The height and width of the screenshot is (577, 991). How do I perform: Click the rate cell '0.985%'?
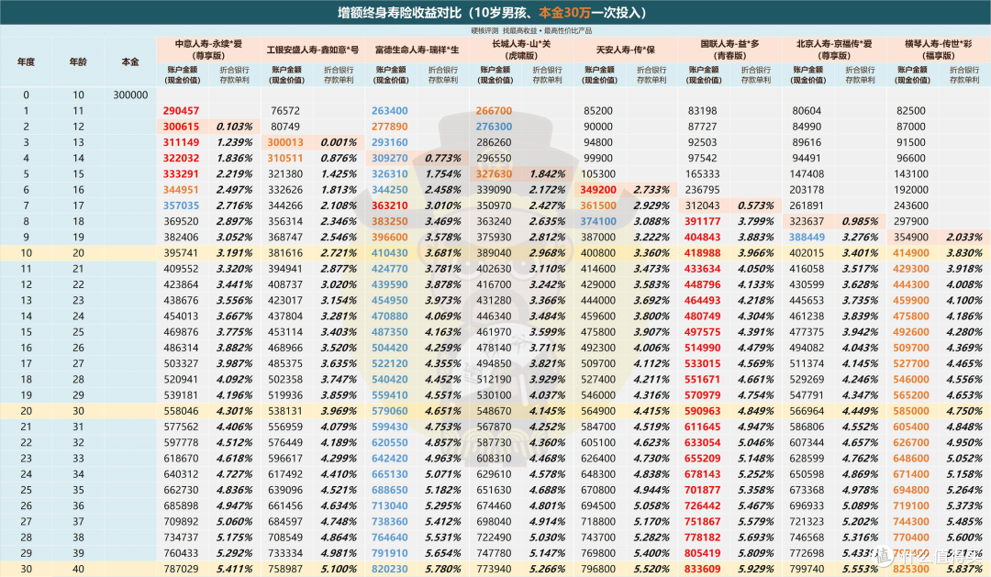(x=860, y=221)
